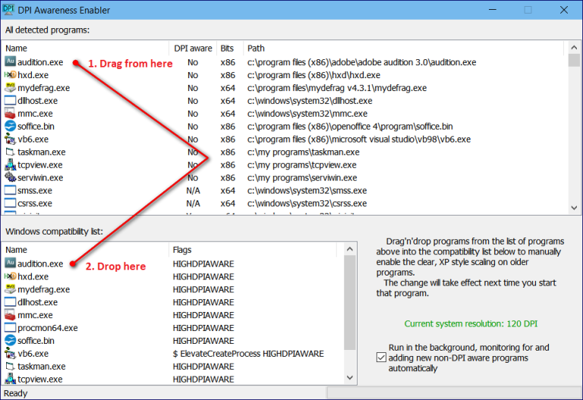
Task: Toggle the run in background monitoring checkbox
Action: pos(381,357)
